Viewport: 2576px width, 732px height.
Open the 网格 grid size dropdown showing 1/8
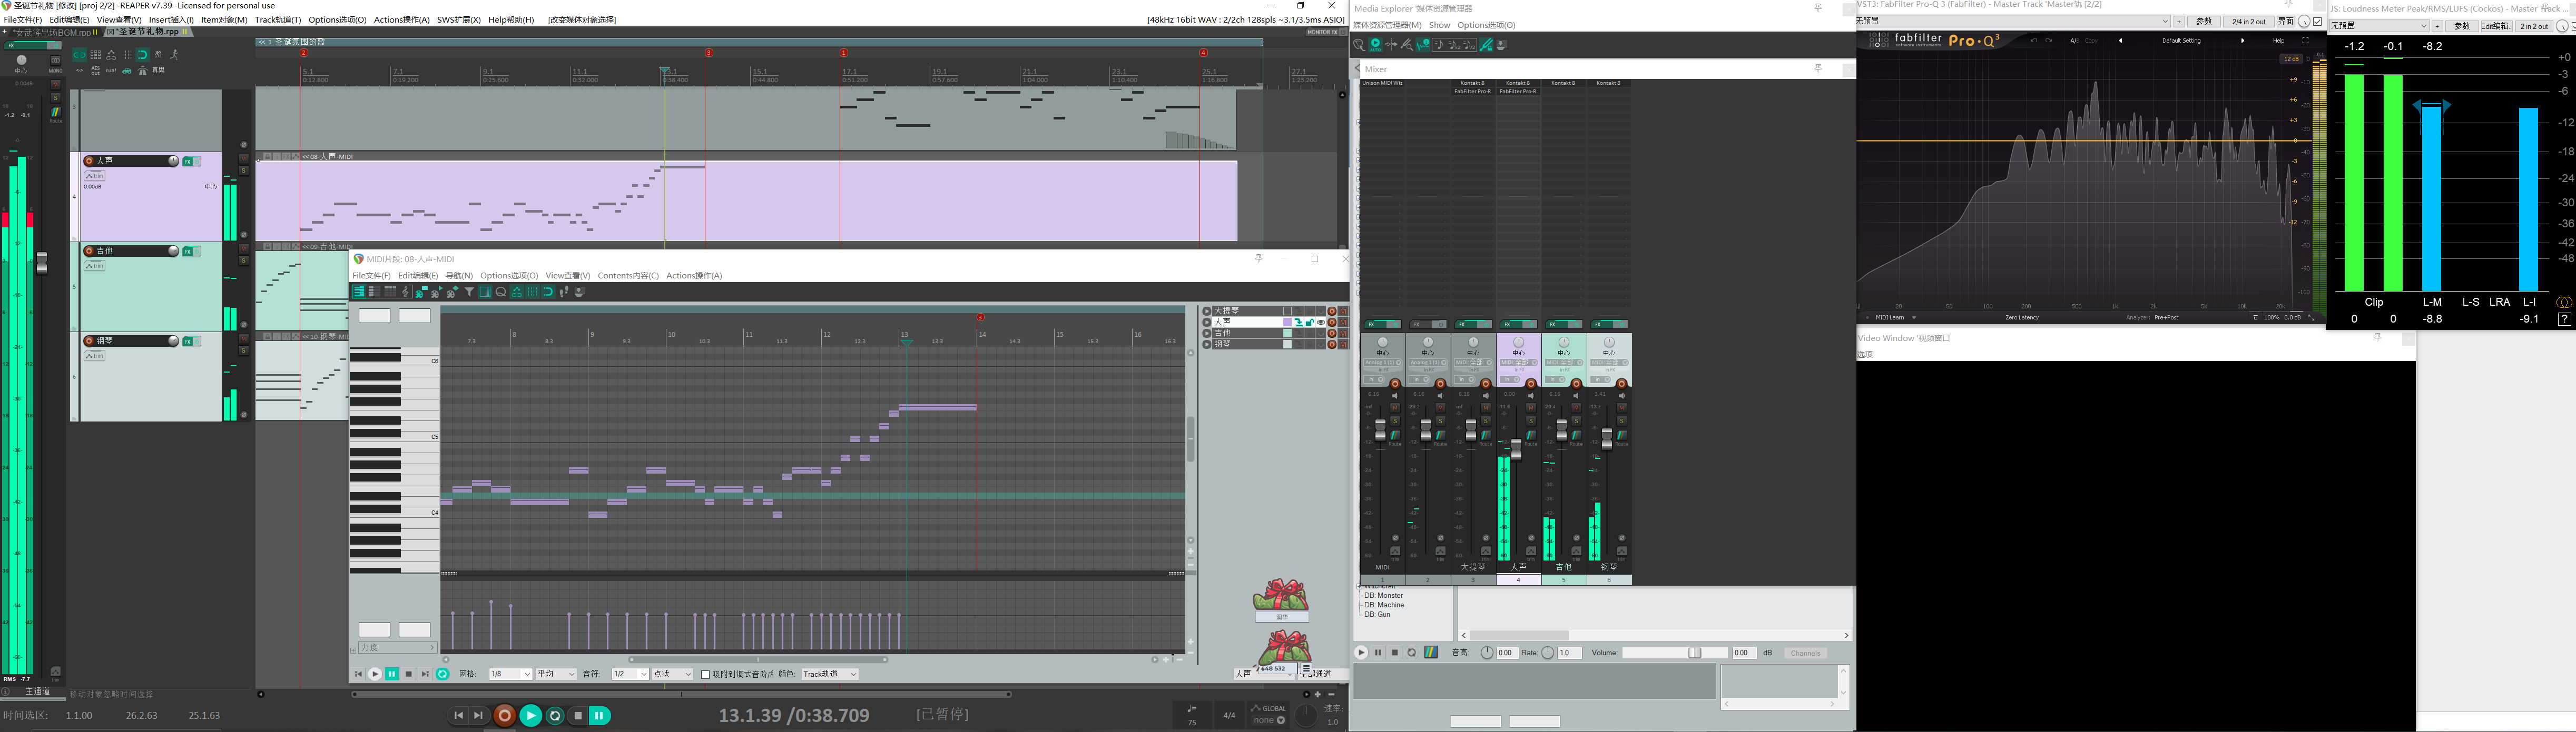[510, 674]
